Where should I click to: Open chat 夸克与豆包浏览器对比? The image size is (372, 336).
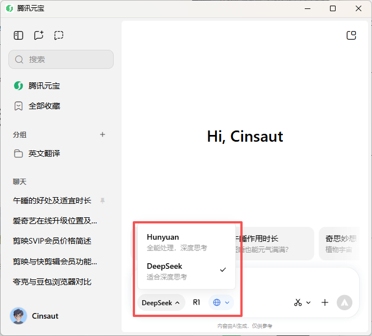[52, 282]
